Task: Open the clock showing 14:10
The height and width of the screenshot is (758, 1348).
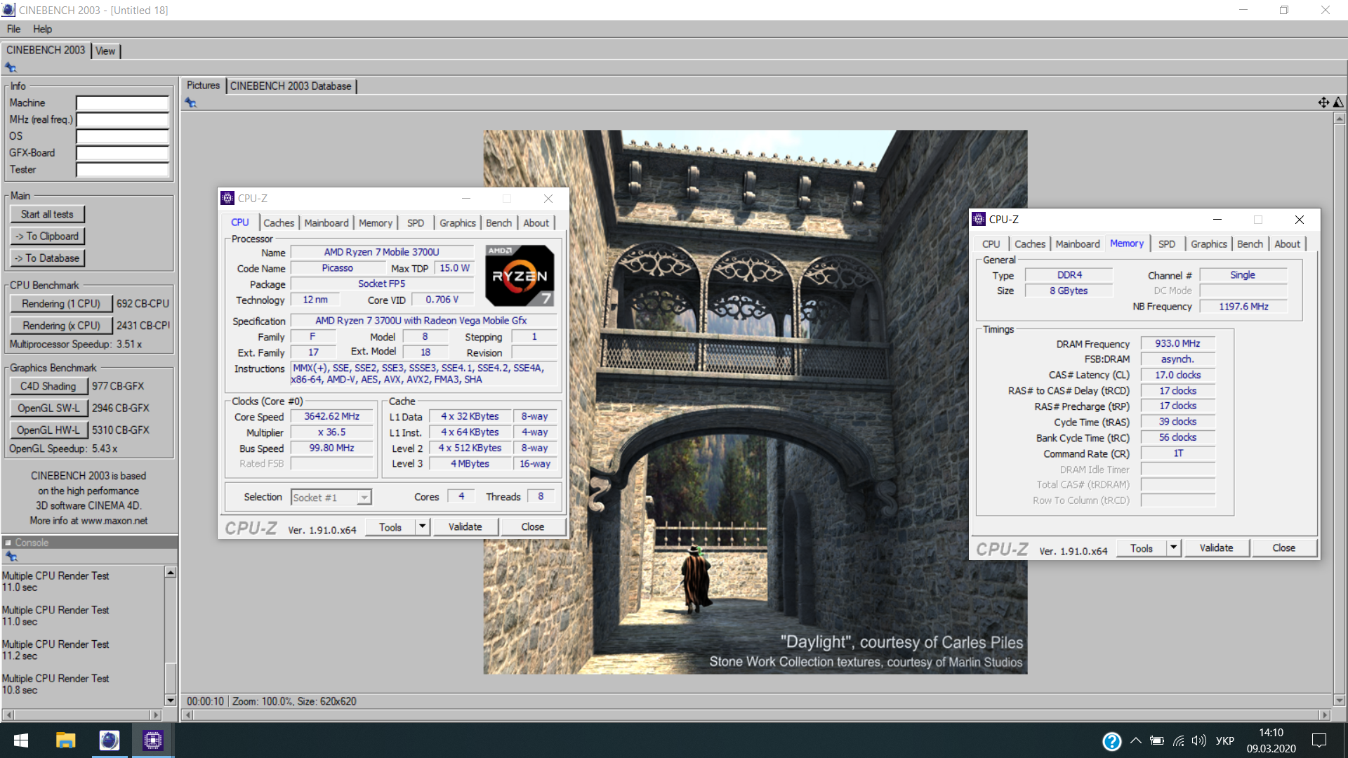Action: (1271, 733)
